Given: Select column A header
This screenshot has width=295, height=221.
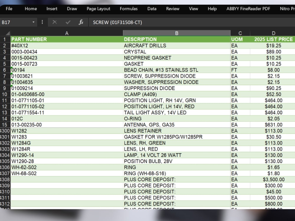Looking at the screenshot, I should tap(67, 33).
